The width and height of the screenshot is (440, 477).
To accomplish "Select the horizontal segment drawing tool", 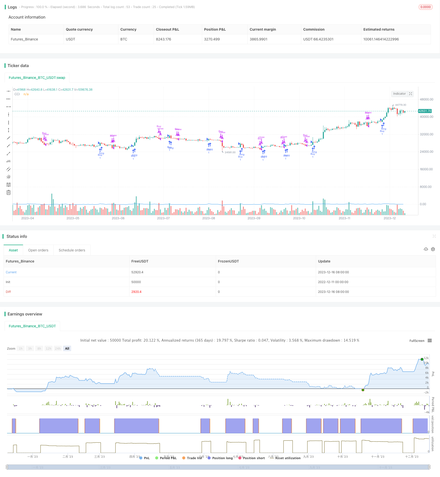I will [x=9, y=107].
